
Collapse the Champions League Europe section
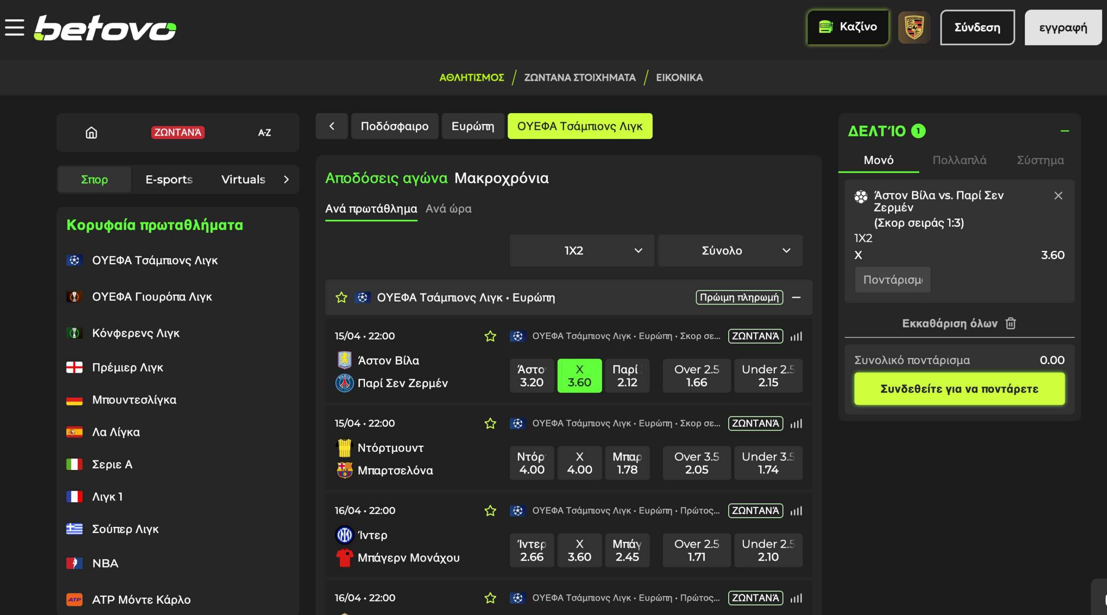(x=796, y=297)
